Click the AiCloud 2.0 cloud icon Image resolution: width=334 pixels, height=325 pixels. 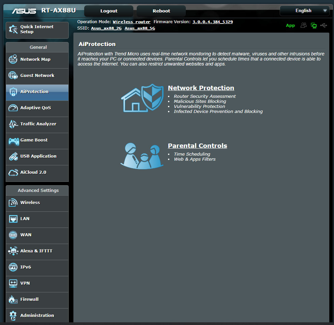pos(13,172)
